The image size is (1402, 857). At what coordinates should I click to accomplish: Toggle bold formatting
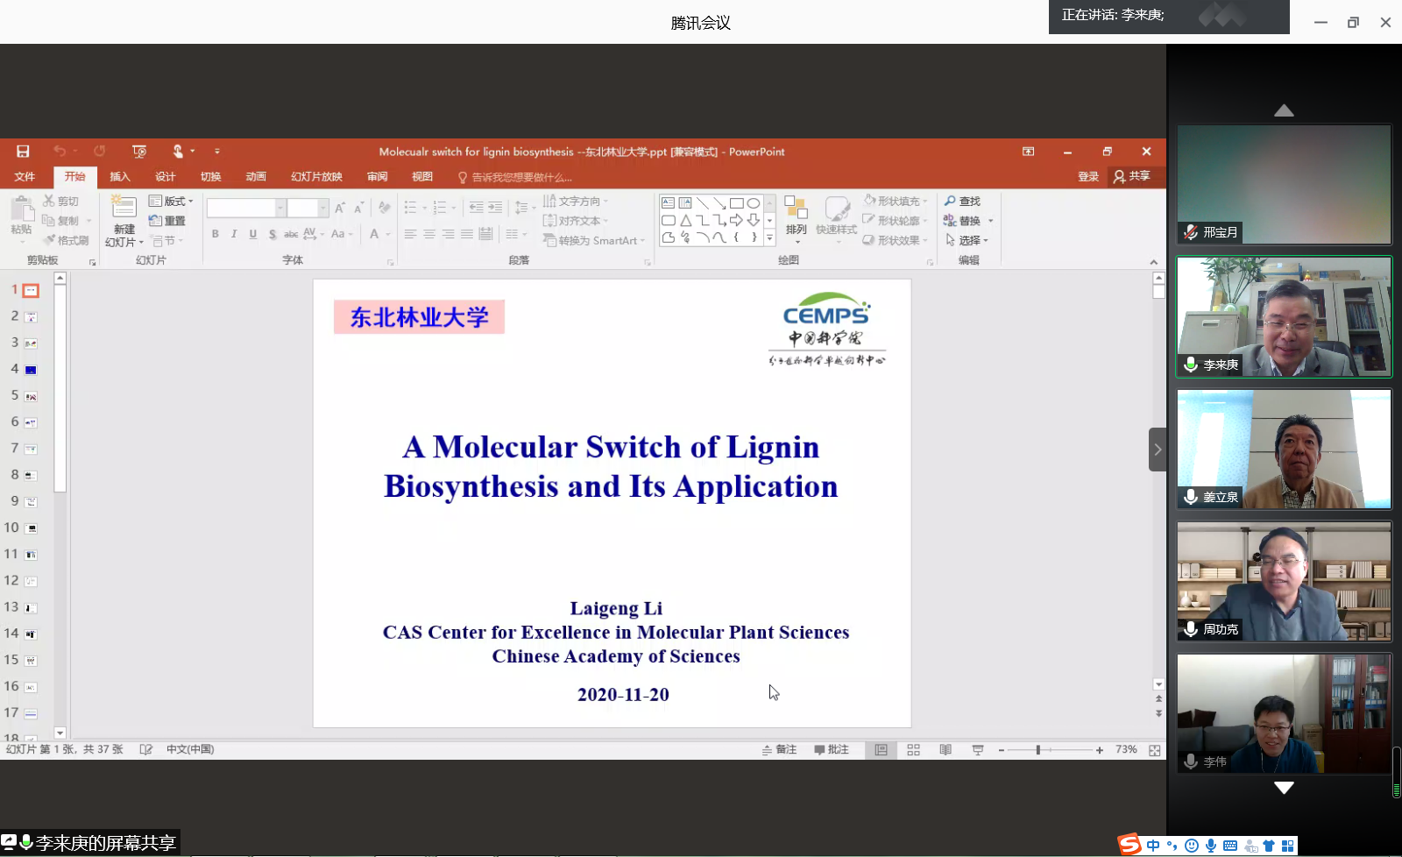point(216,234)
